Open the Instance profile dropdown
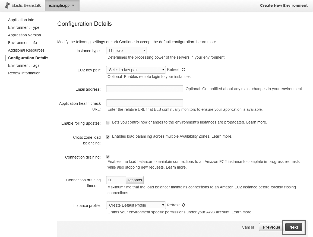Screen dimensions: 313x237 [x=136, y=205]
